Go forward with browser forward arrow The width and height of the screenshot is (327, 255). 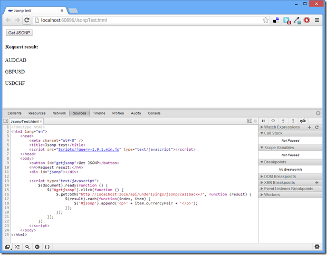tap(17, 20)
